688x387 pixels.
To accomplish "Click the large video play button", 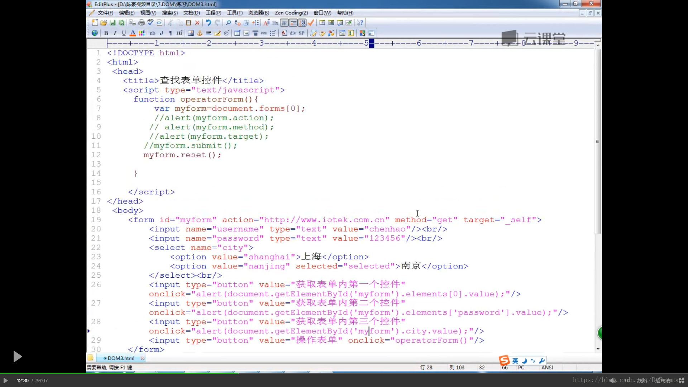I will pos(17,357).
